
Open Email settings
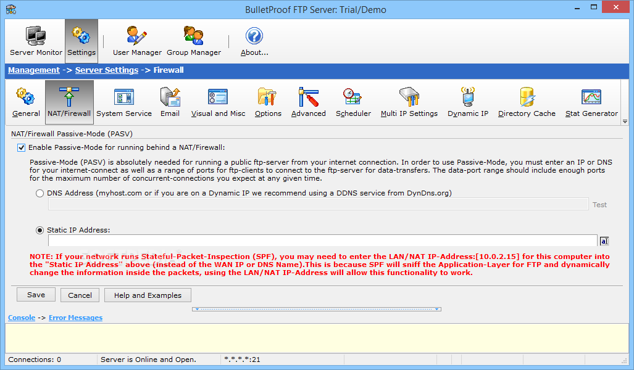pyautogui.click(x=170, y=102)
